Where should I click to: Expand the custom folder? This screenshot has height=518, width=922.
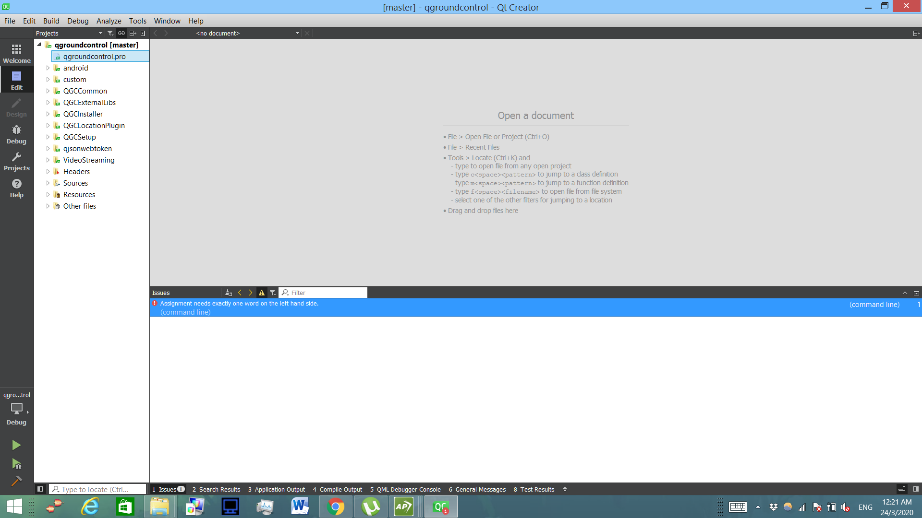[48, 80]
